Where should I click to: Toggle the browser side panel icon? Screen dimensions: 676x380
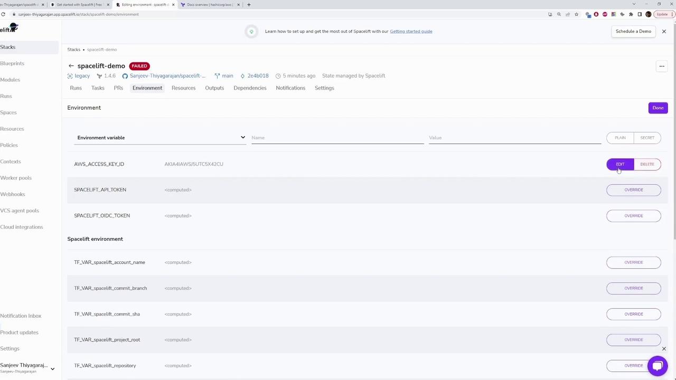coord(640,14)
